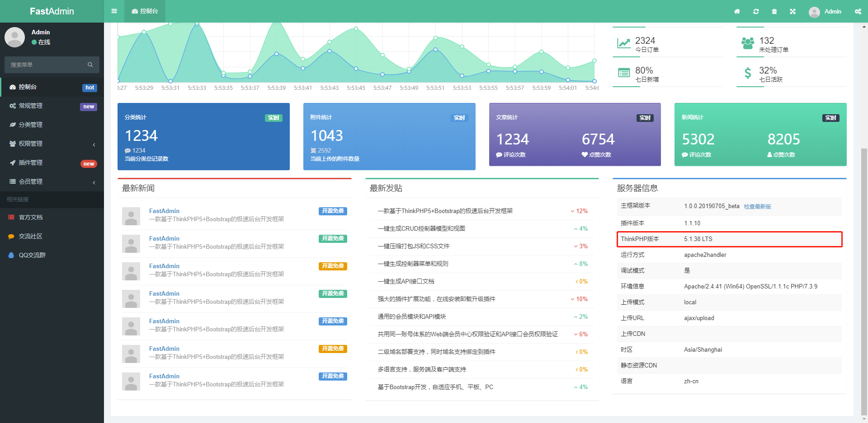Open 官方文档 link in sidebar
This screenshot has height=423, width=868.
(x=52, y=217)
